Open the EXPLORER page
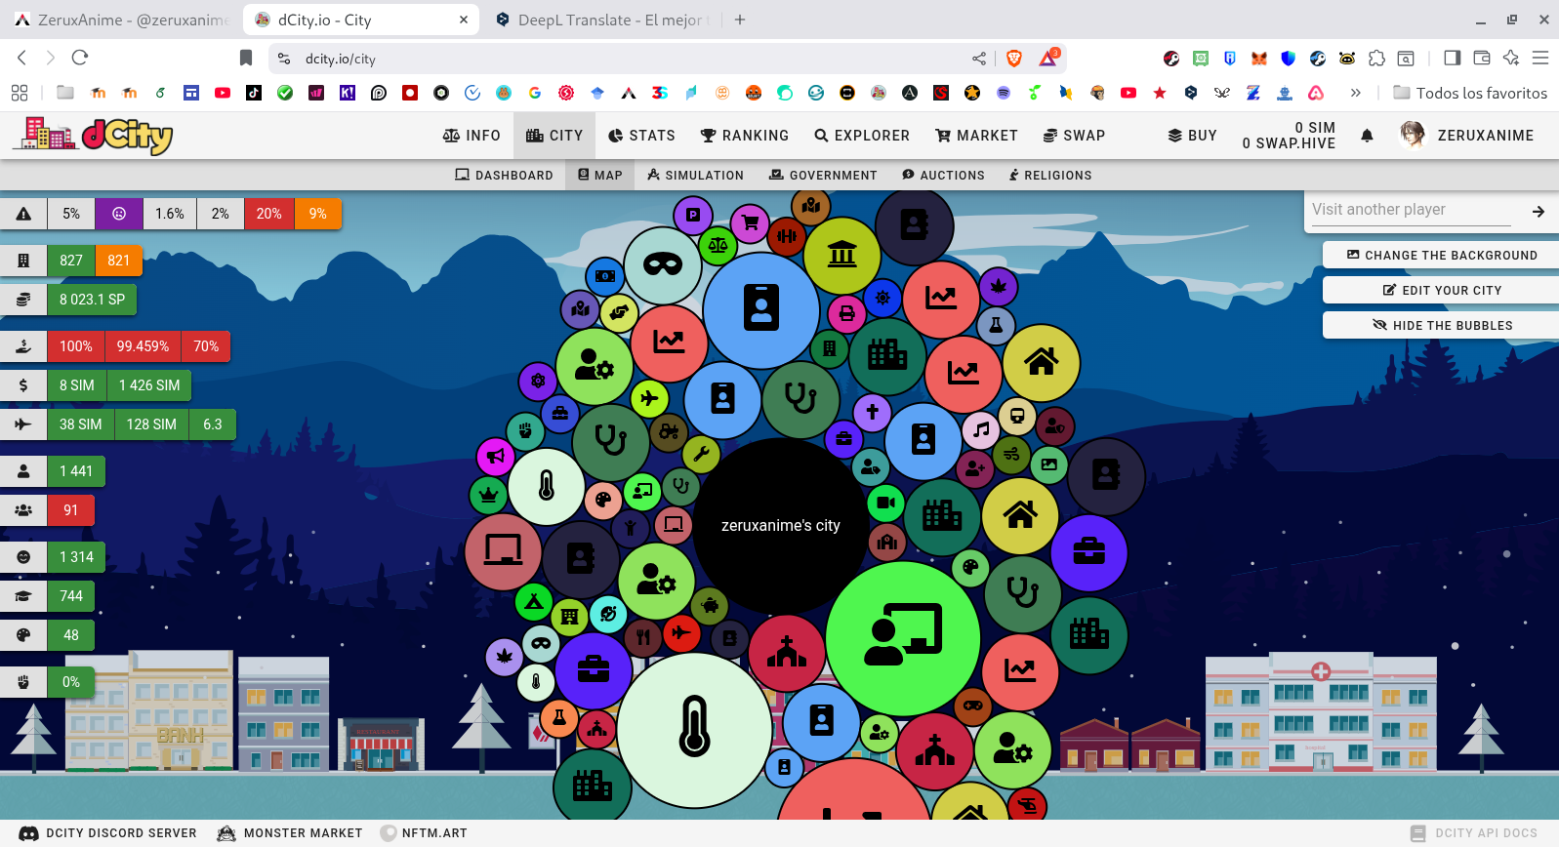The image size is (1559, 847). pyautogui.click(x=862, y=136)
